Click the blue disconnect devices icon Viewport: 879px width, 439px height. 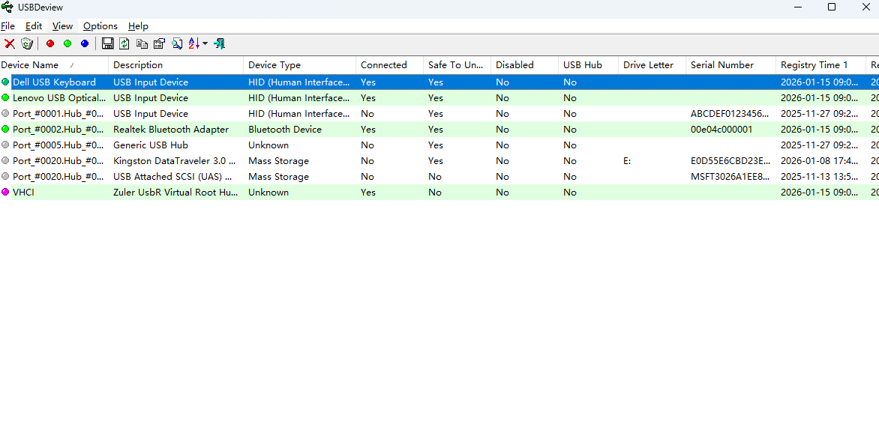click(x=85, y=44)
